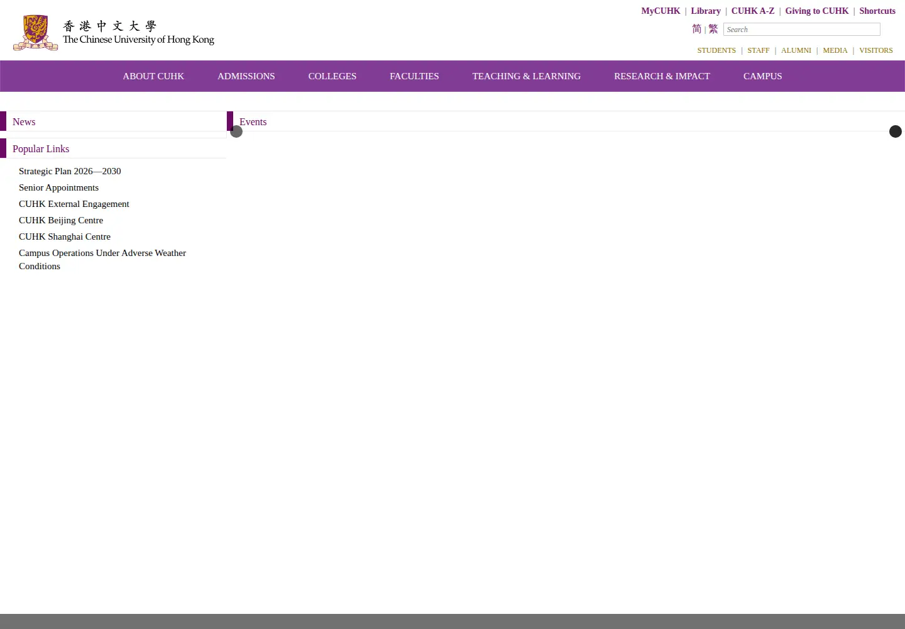This screenshot has height=629, width=905.
Task: Switch to Traditional Chinese (繁)
Action: coord(713,29)
